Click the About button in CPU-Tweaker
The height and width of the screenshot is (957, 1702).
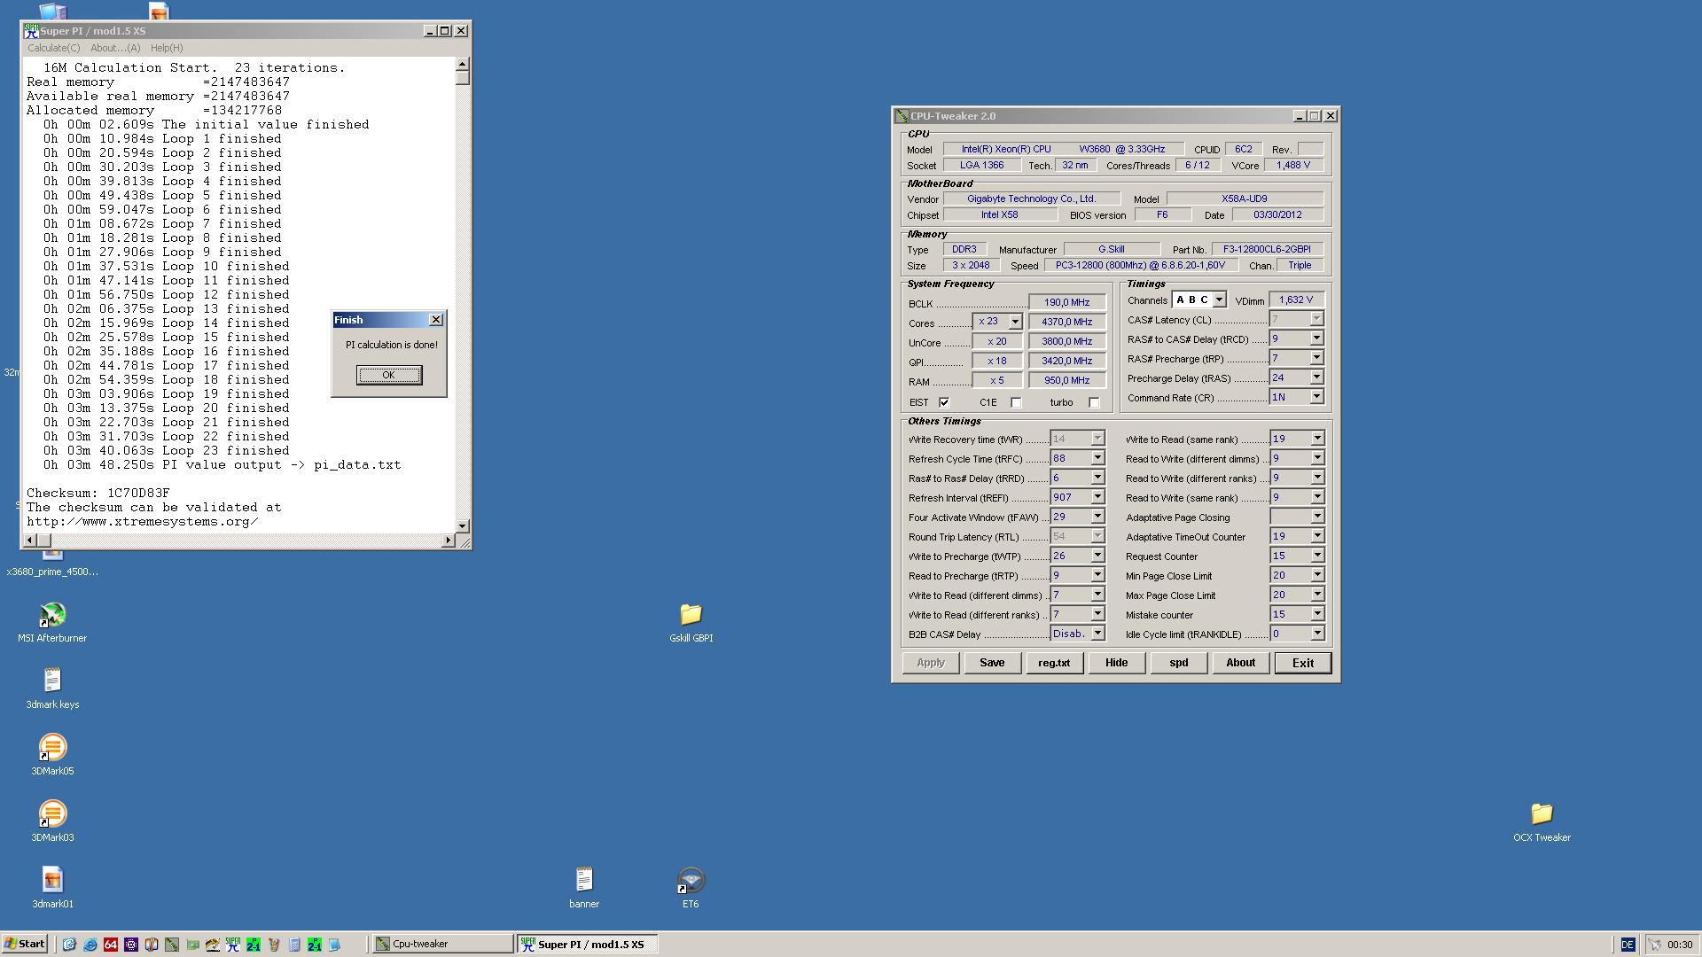[1240, 663]
